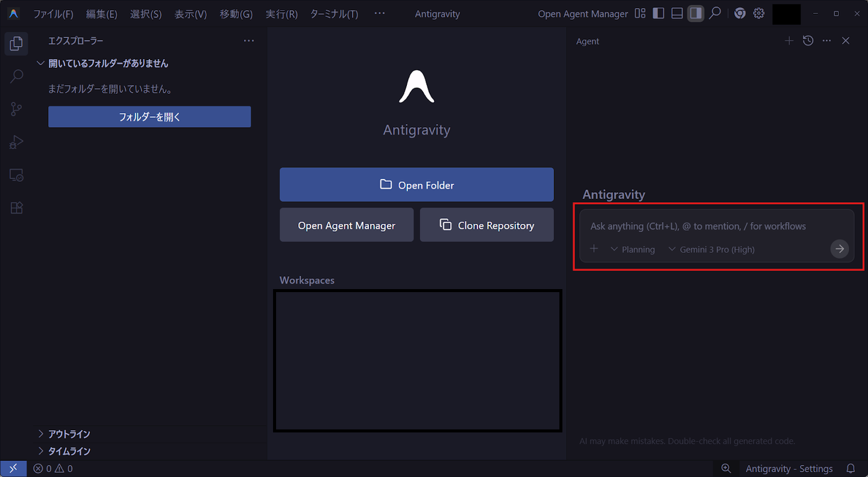Show hidden menus via title bar ellipsis
The width and height of the screenshot is (868, 477).
pos(379,13)
